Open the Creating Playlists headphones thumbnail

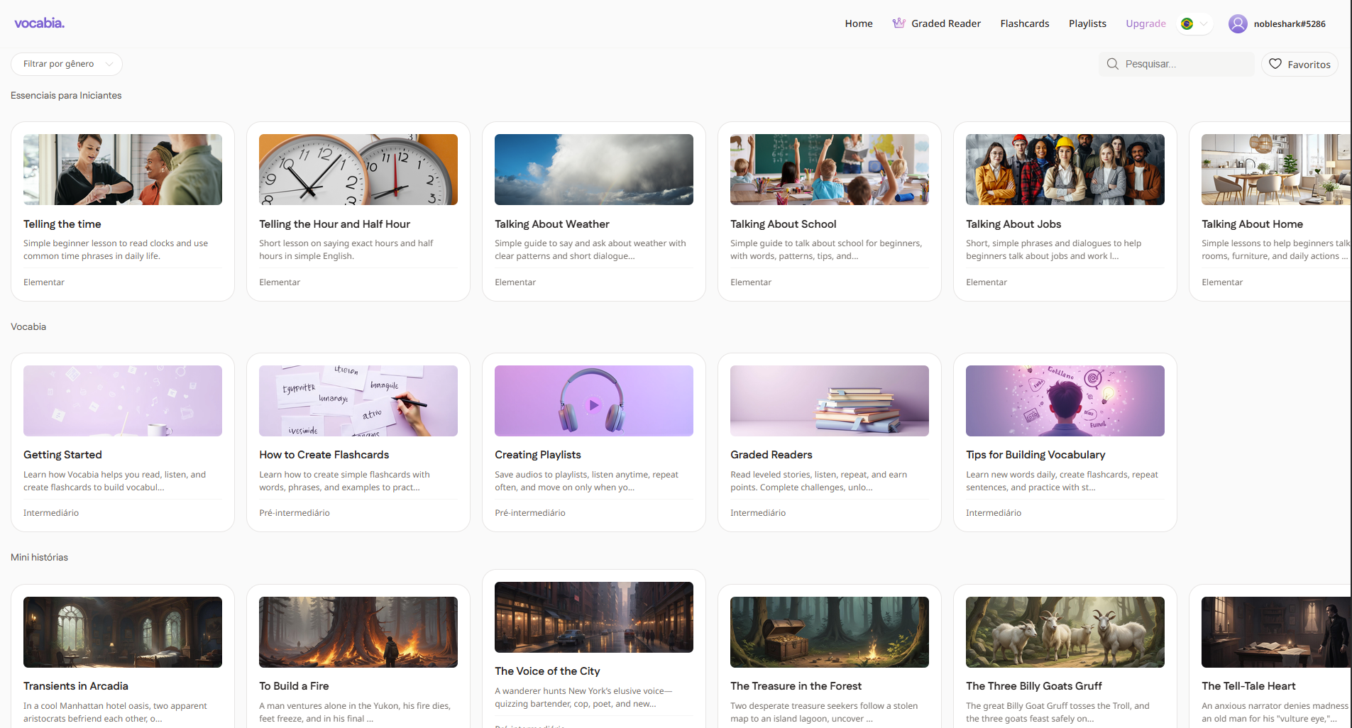(593, 401)
